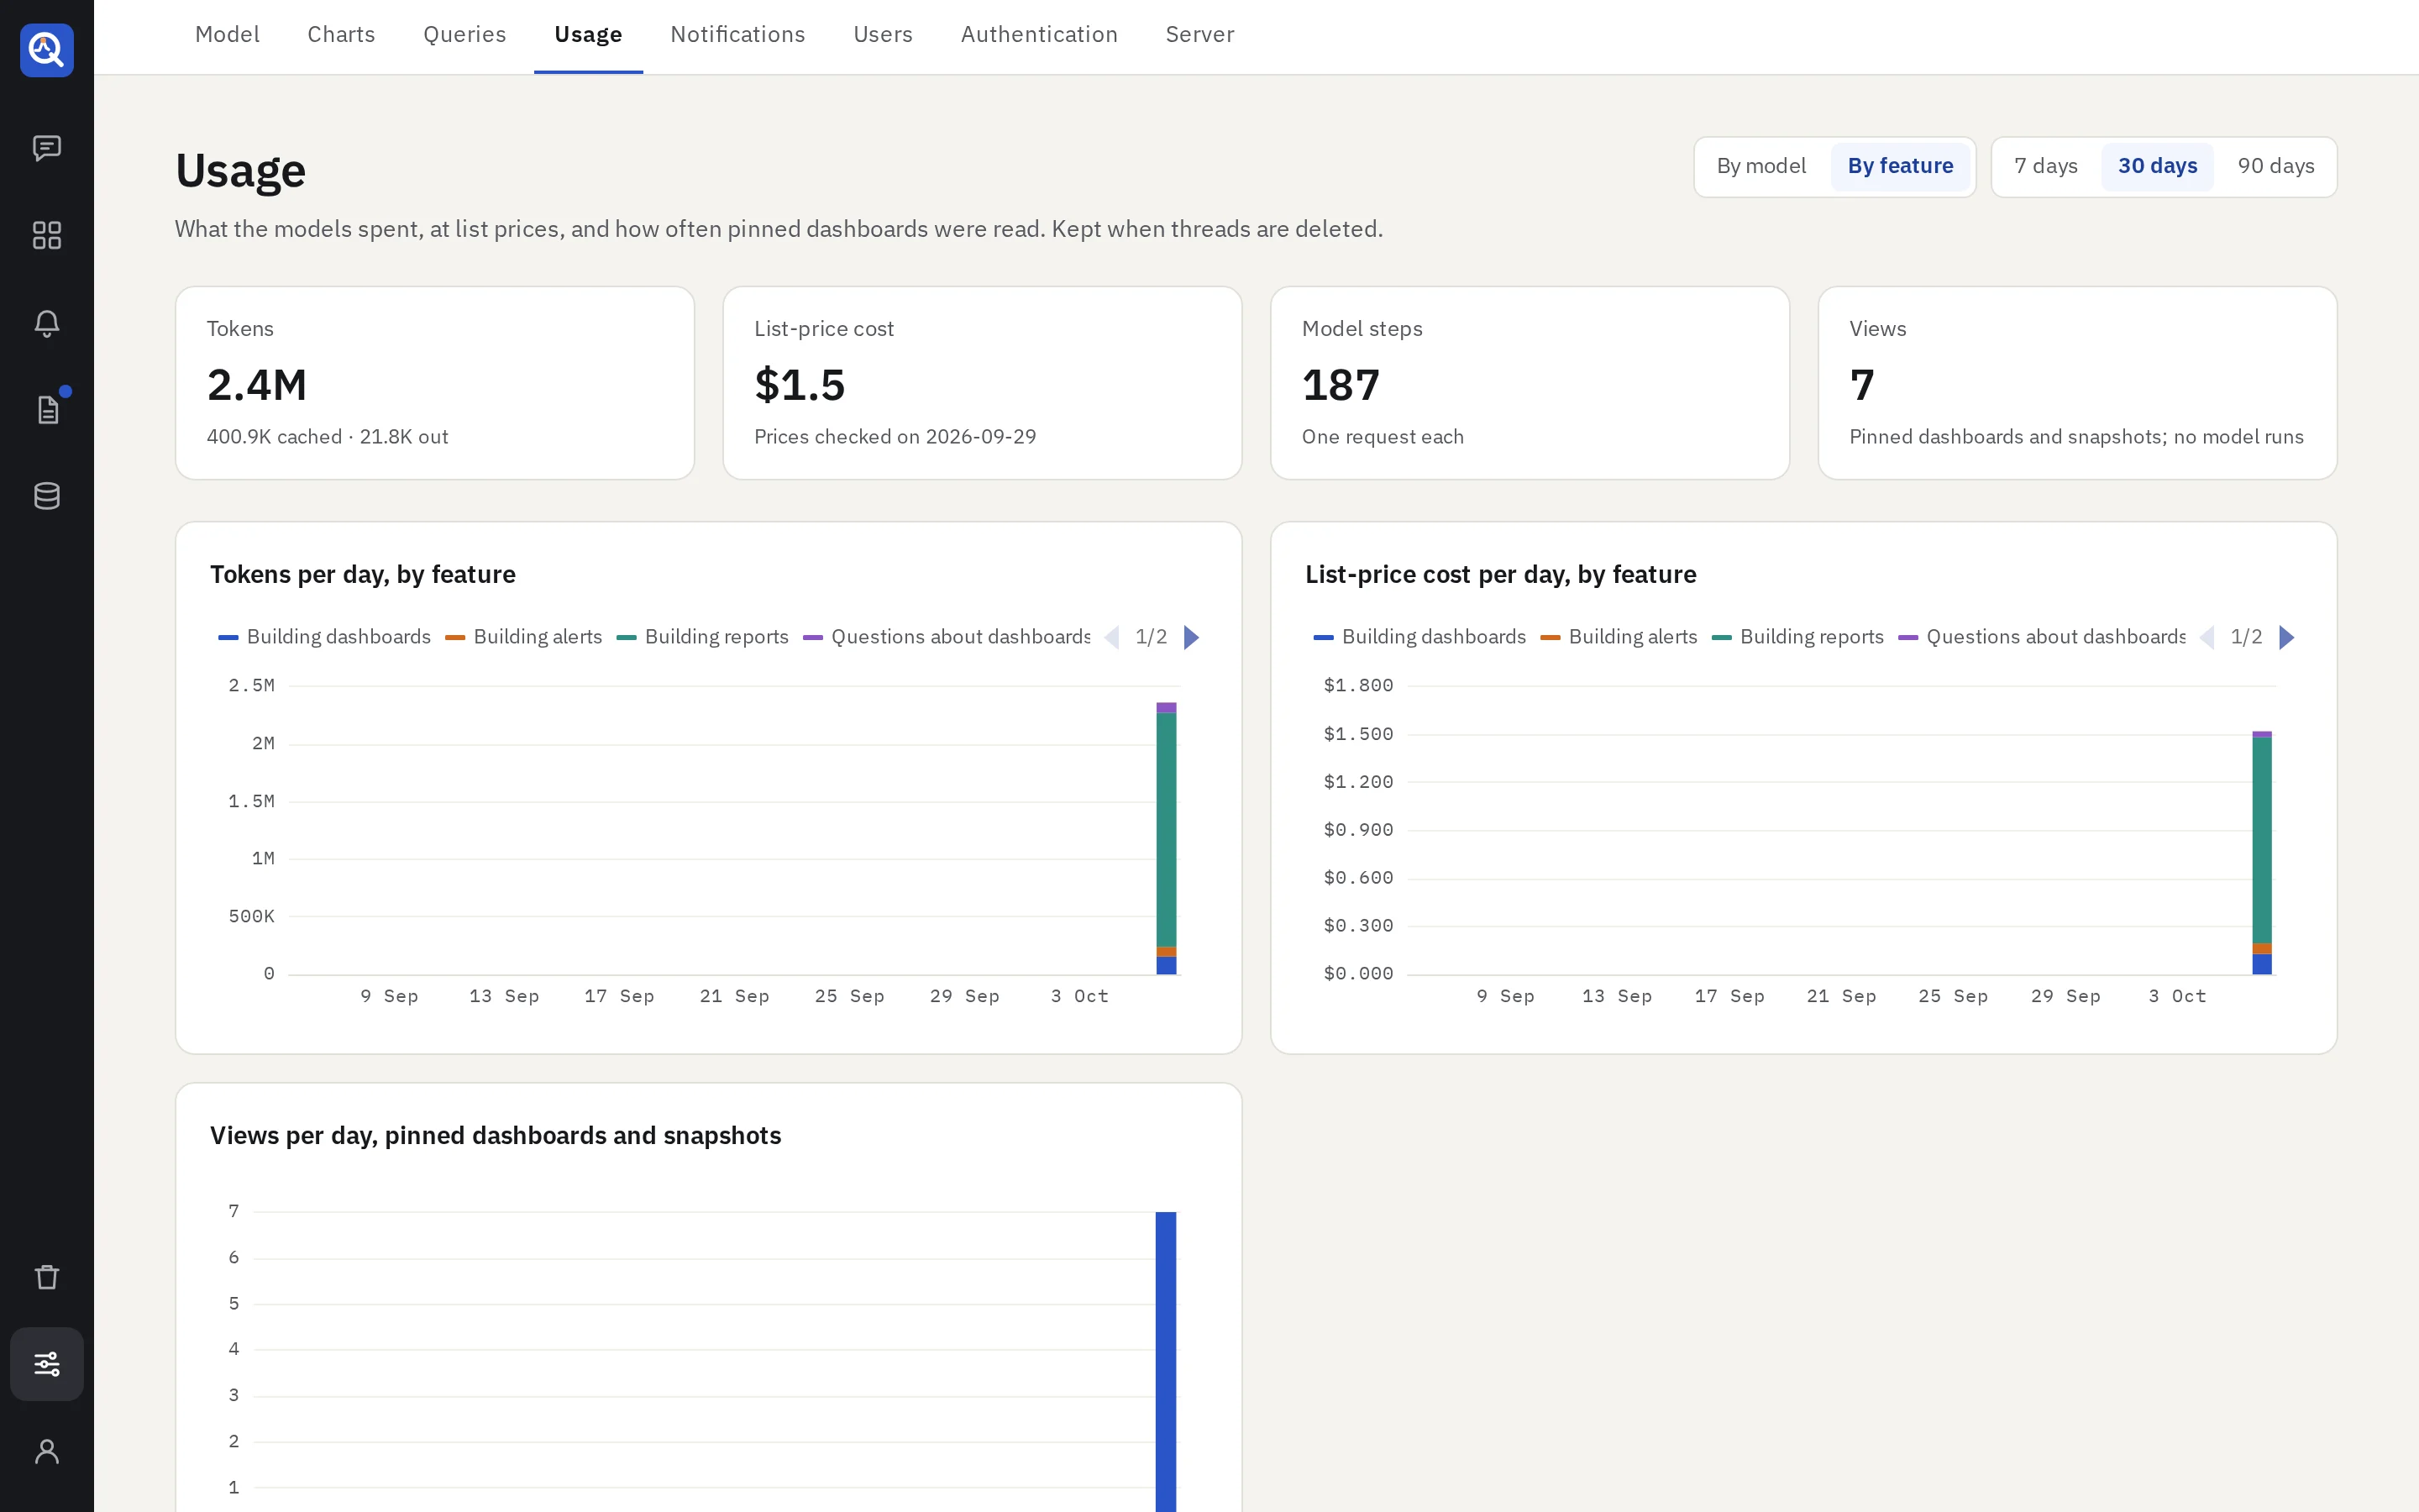This screenshot has height=1512, width=2419.
Task: Open the Users tab
Action: pos(883,35)
